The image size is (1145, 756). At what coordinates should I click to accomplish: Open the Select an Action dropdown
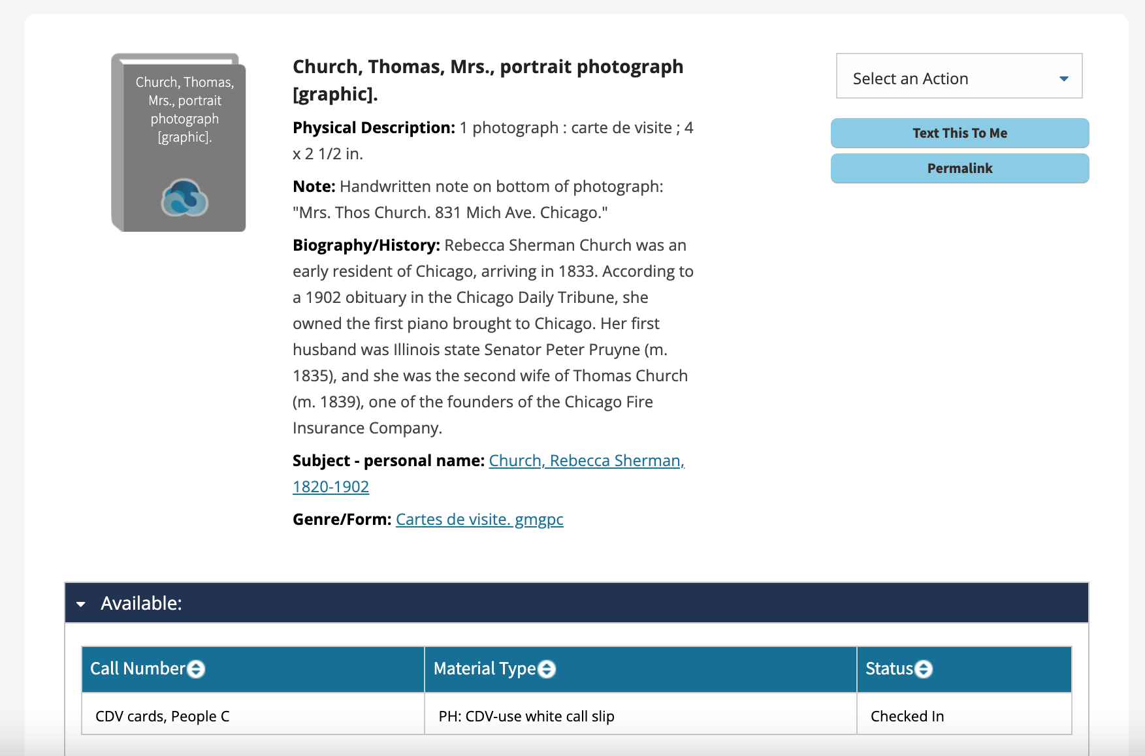click(x=959, y=78)
